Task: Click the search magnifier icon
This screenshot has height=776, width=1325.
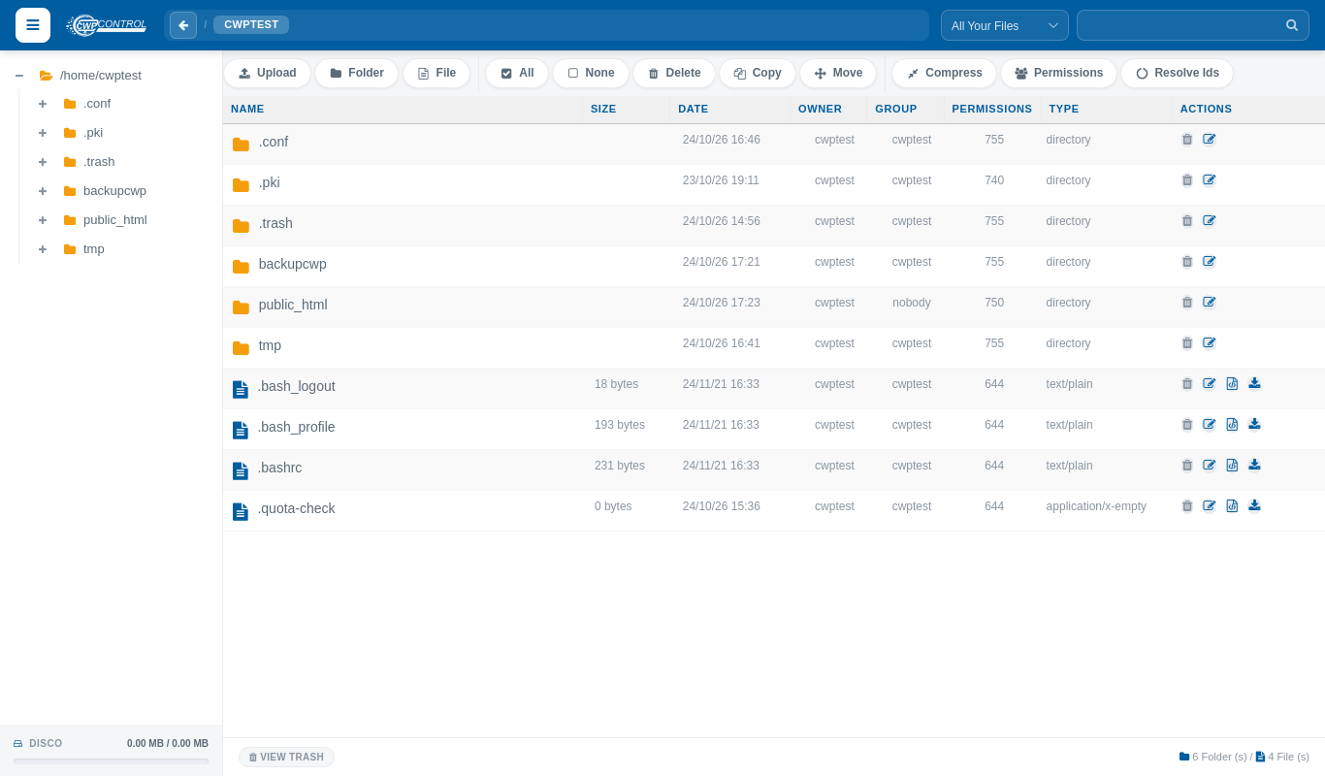Action: point(1292,25)
